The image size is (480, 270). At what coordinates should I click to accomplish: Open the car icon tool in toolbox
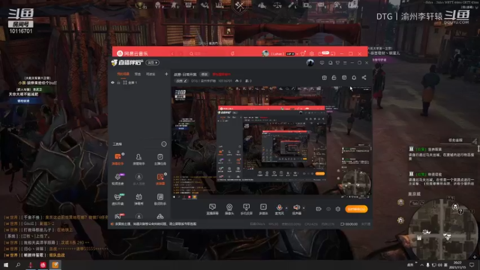click(160, 216)
